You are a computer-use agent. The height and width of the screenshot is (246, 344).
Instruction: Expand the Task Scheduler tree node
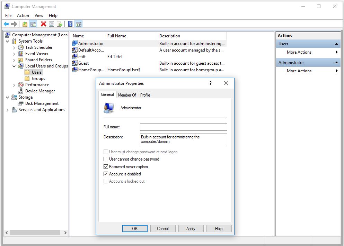pyautogui.click(x=14, y=47)
